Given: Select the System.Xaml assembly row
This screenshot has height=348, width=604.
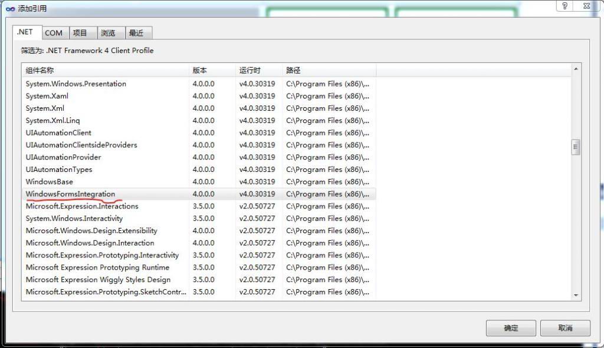Looking at the screenshot, I should [47, 96].
